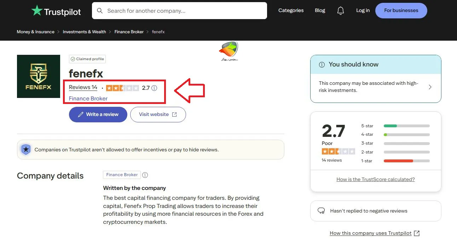Click the 1-star rating filter bar

point(406,161)
